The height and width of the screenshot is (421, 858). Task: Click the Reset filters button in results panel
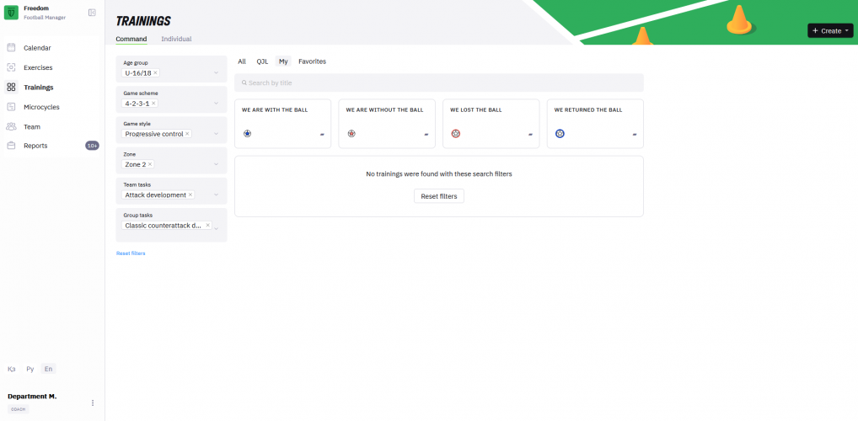tap(439, 196)
